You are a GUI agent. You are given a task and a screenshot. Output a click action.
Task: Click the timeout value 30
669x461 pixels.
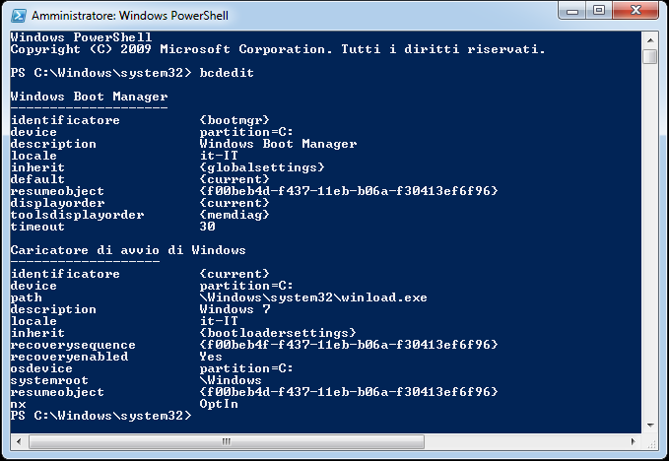[x=207, y=227]
